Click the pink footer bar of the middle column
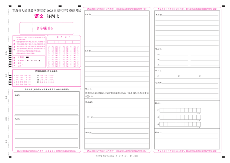This screenshot has width=230, height=163. click(116, 151)
